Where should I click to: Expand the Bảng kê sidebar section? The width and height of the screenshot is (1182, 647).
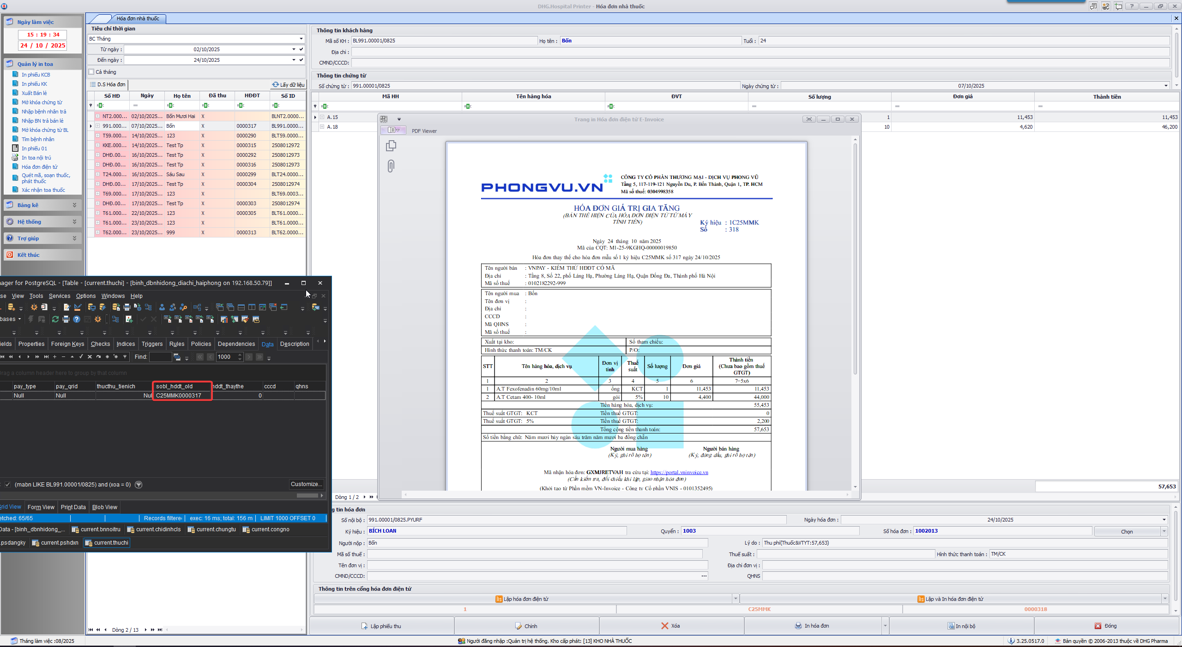coord(74,205)
